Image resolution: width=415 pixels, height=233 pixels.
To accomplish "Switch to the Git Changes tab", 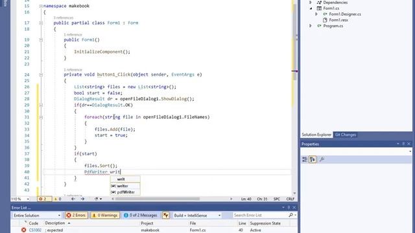I will [x=346, y=135].
